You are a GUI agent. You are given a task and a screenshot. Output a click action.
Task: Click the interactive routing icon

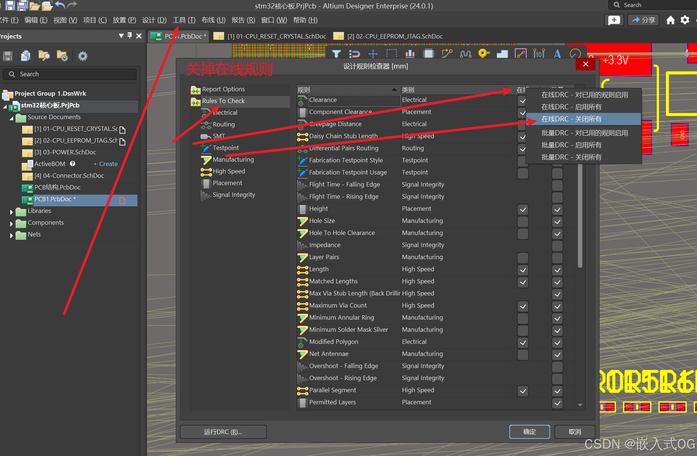click(447, 54)
